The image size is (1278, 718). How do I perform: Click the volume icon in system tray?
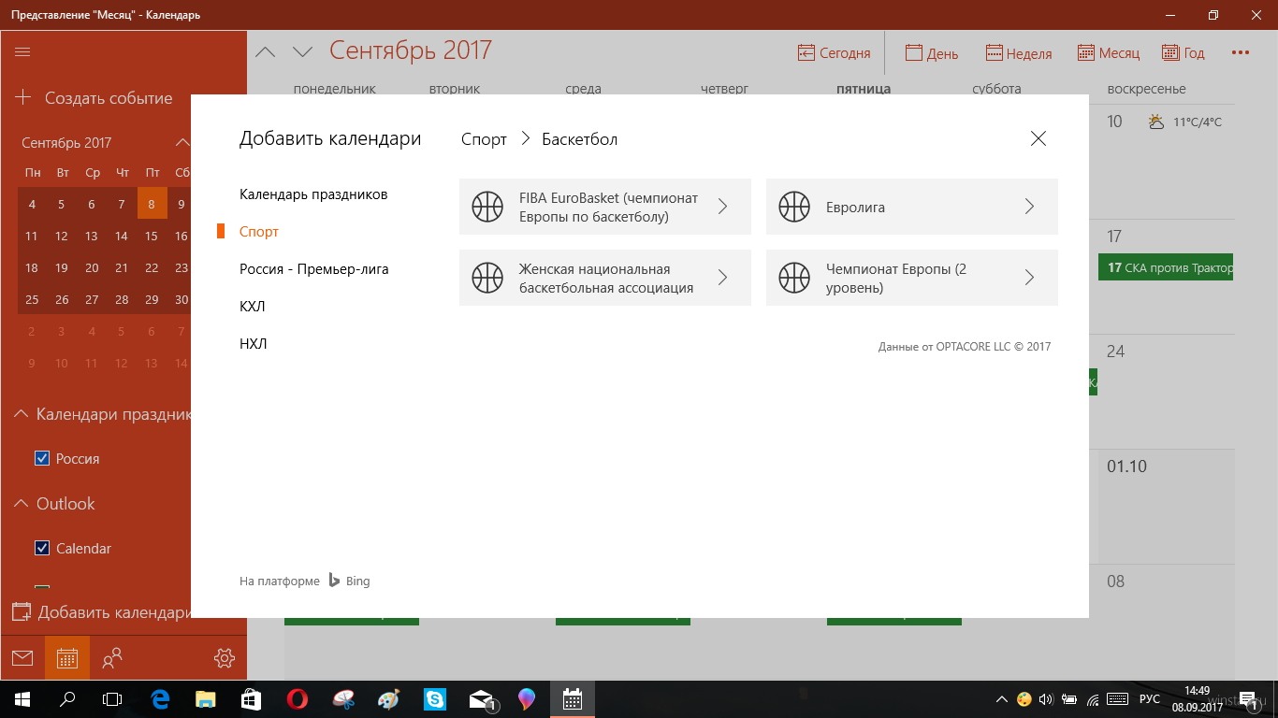click(x=1046, y=699)
